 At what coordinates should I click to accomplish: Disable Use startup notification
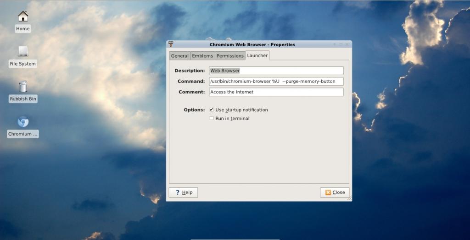tap(212, 110)
